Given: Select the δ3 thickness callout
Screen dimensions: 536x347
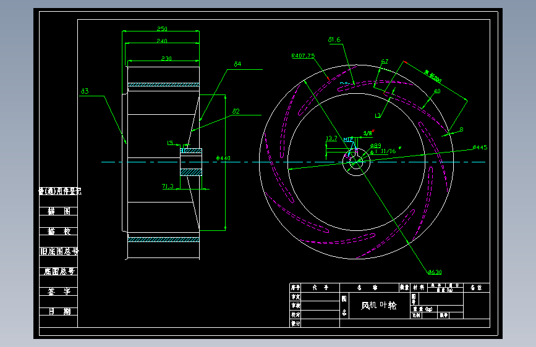Looking at the screenshot, I should coord(85,91).
